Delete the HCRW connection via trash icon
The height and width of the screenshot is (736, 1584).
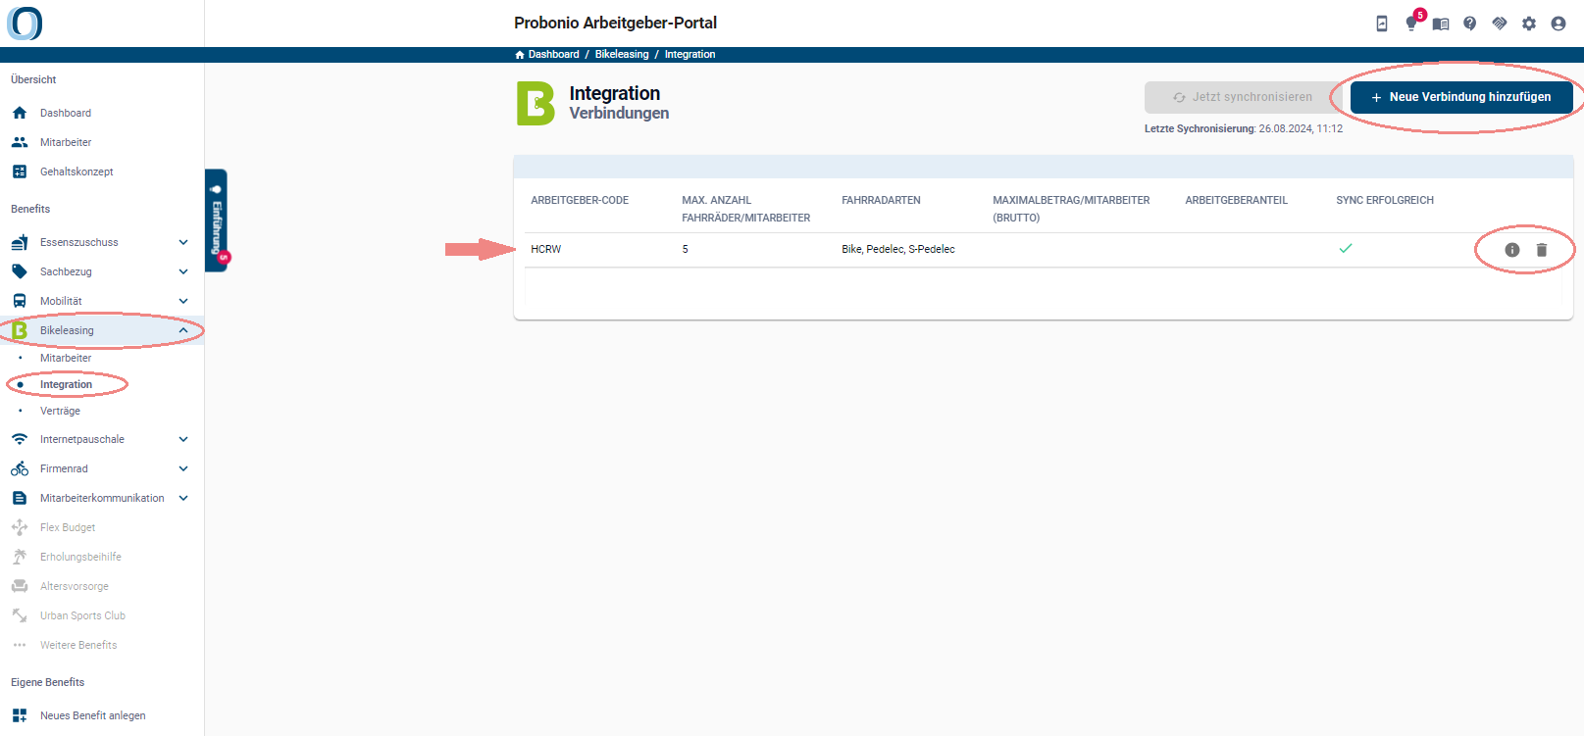pyautogui.click(x=1542, y=250)
